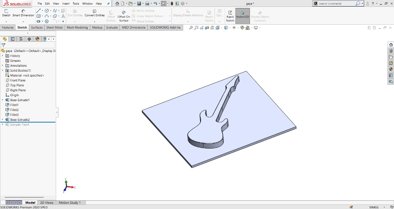The width and height of the screenshot is (394, 209).
Task: Click the Apply Scene icon
Action: (x=247, y=28)
